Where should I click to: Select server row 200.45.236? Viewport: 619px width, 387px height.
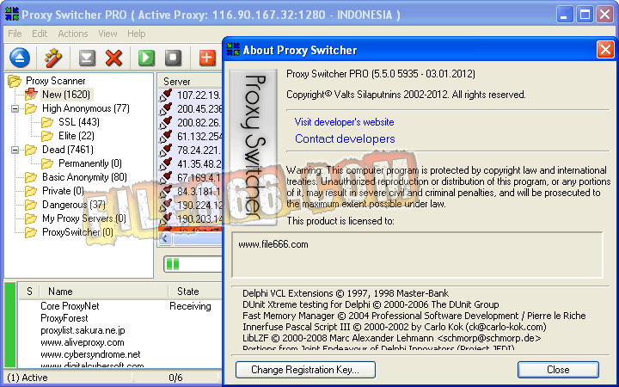190,108
